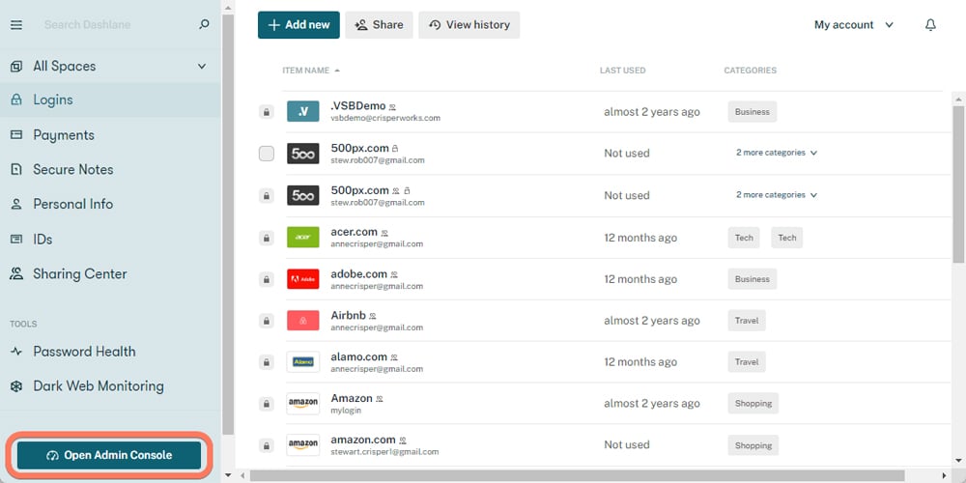This screenshot has height=483, width=966.
Task: Open the My account dropdown
Action: pos(854,25)
